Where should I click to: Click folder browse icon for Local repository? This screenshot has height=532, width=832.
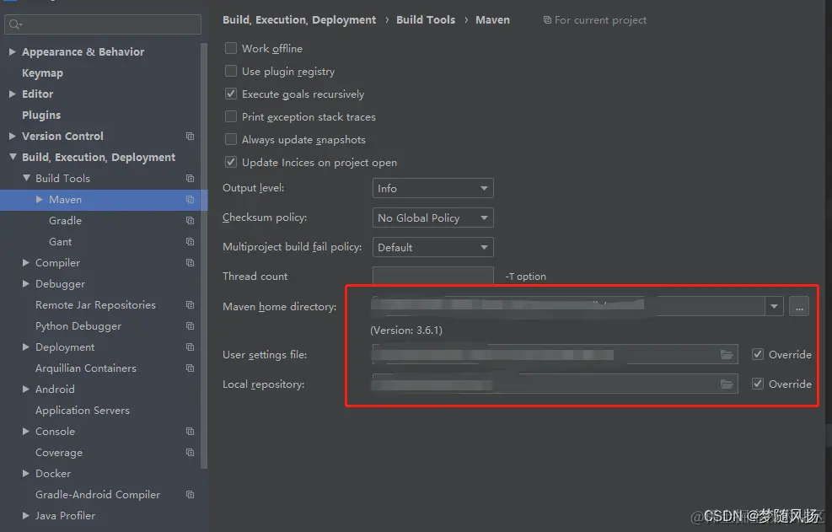click(727, 384)
